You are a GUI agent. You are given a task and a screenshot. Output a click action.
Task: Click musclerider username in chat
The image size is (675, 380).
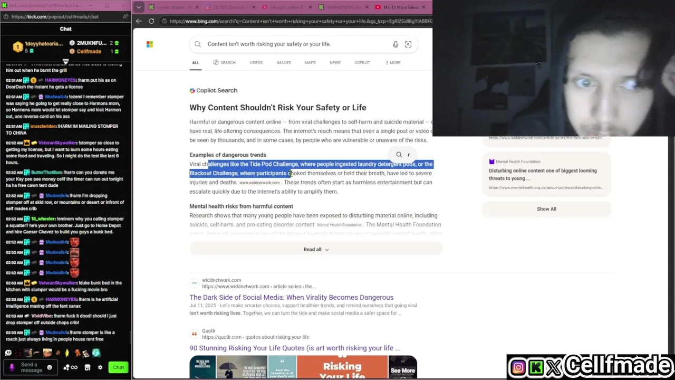pos(43,126)
